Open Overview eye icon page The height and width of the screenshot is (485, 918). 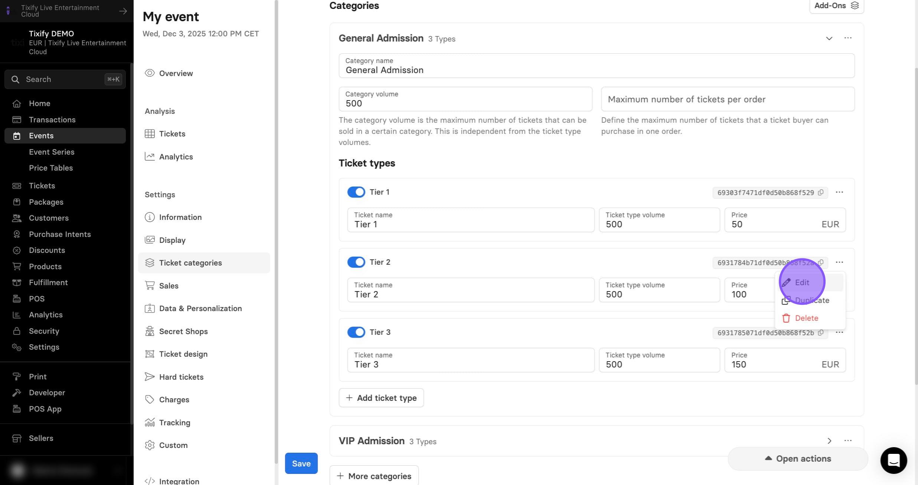point(204,73)
